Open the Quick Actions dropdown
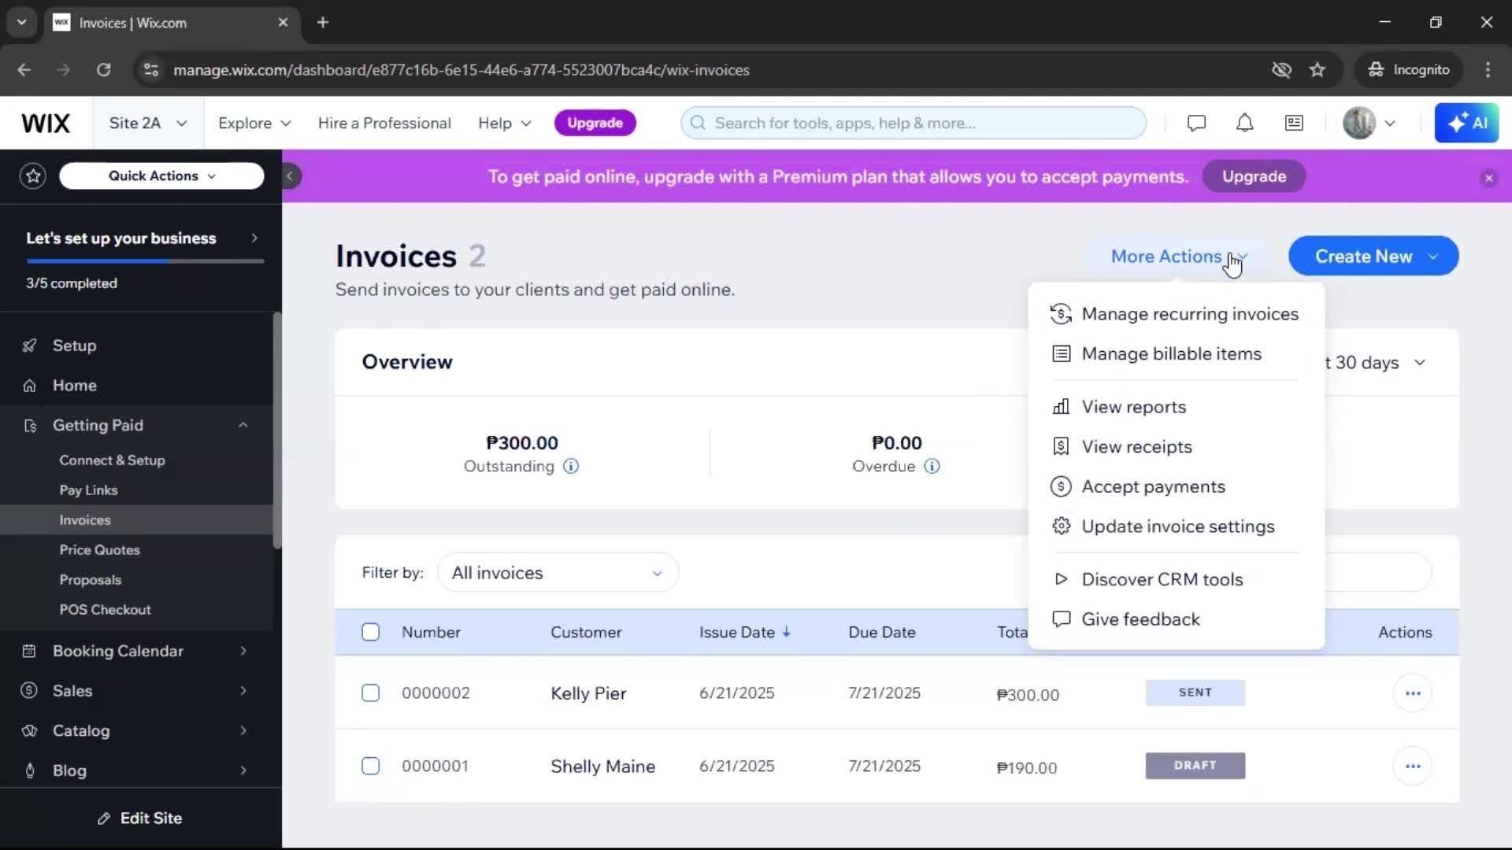Image resolution: width=1512 pixels, height=850 pixels. click(x=161, y=176)
